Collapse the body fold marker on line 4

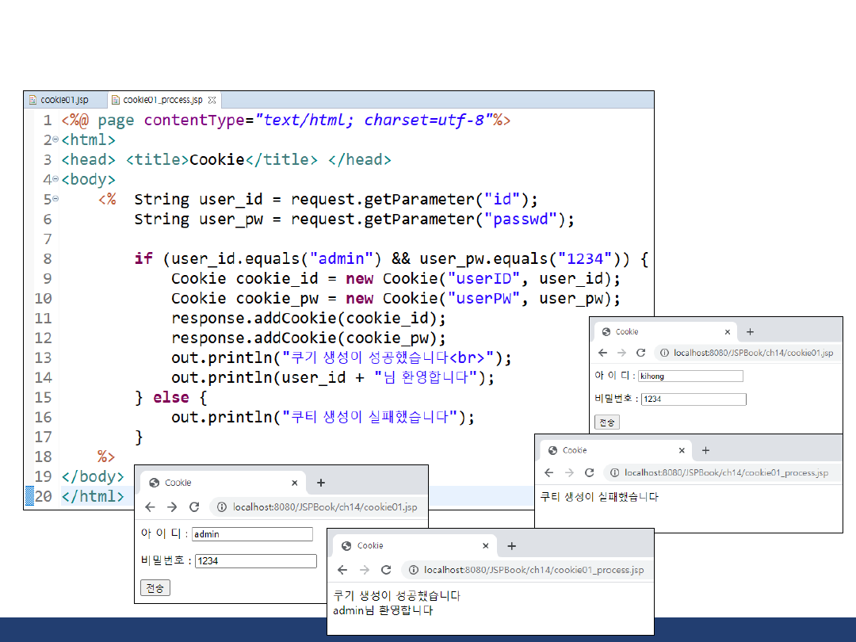(x=55, y=179)
